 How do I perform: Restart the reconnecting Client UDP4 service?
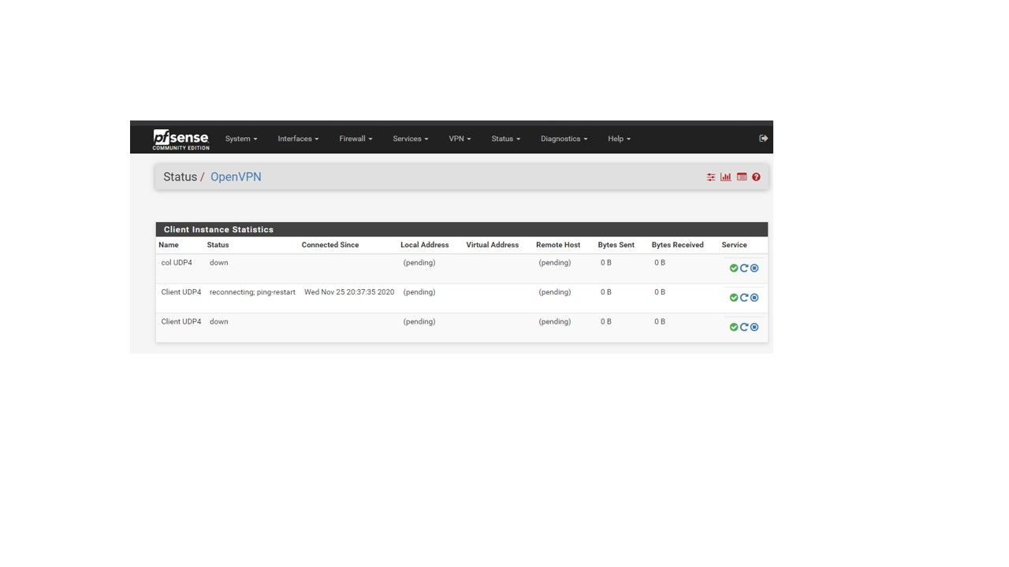click(744, 298)
